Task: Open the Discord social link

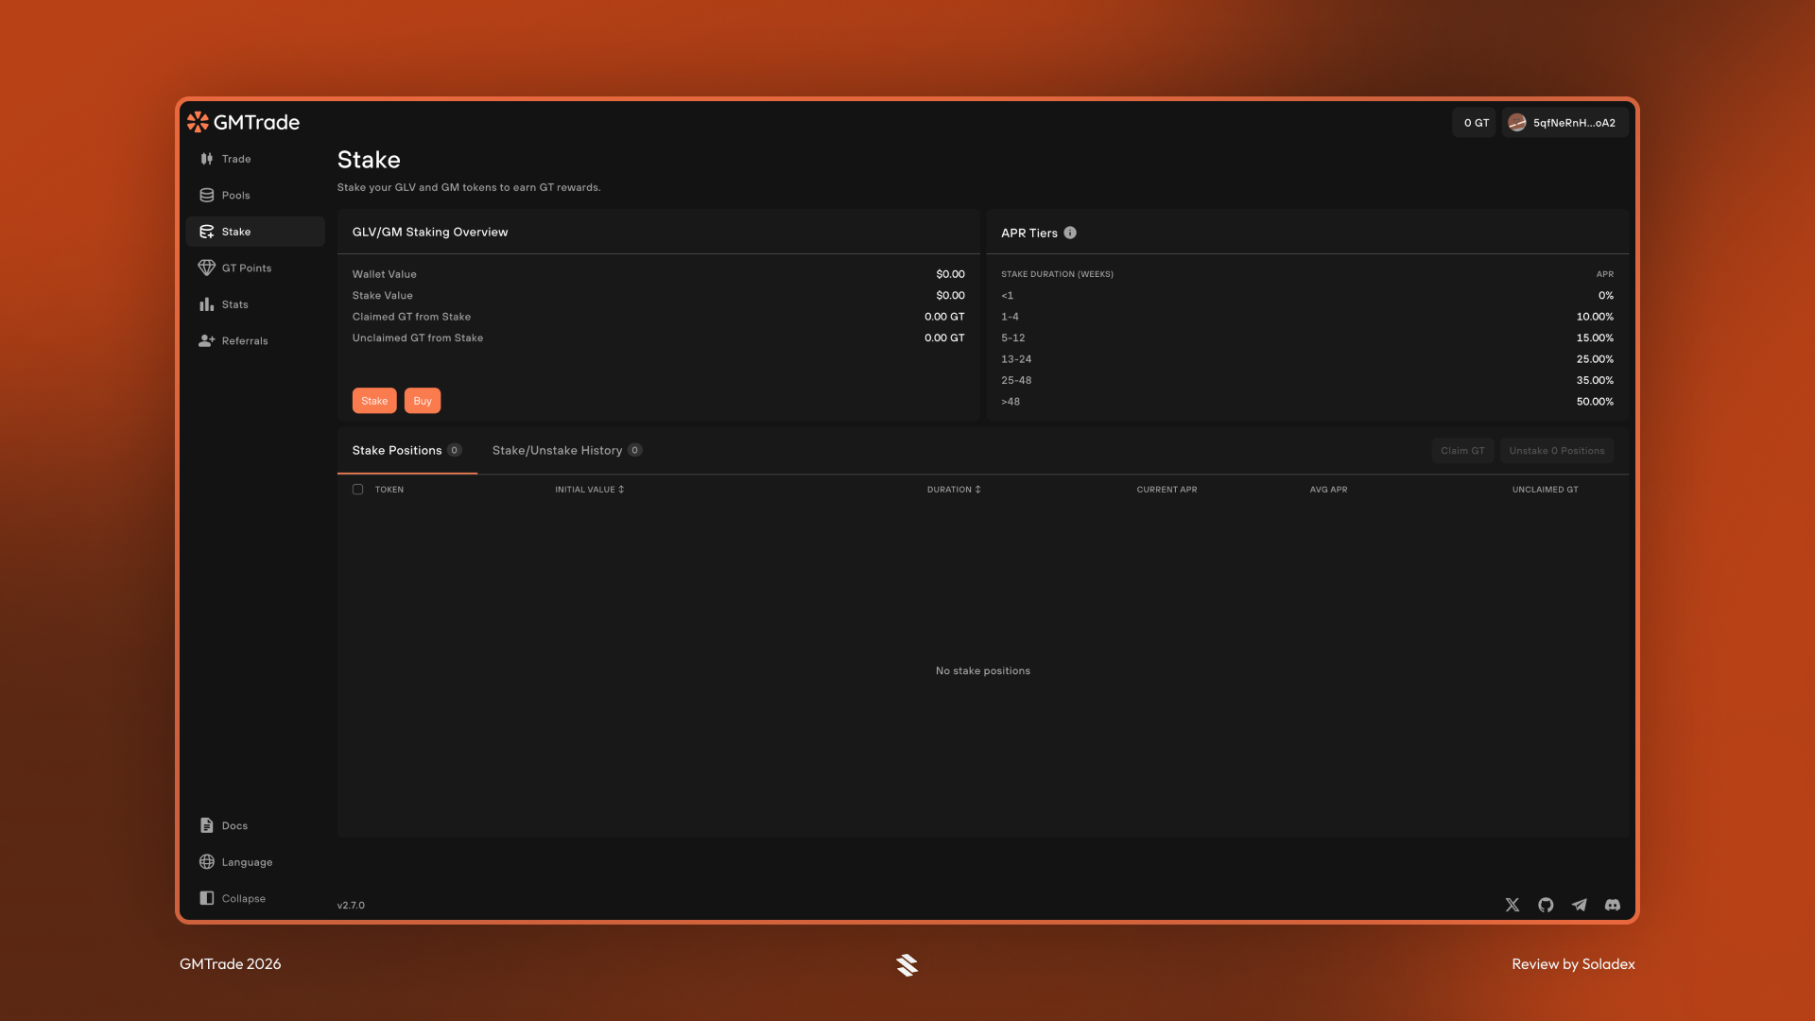Action: tap(1613, 905)
